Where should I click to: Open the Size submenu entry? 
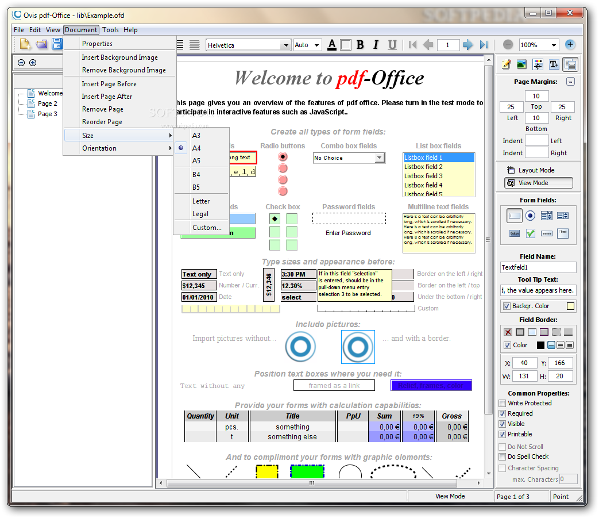coord(118,135)
